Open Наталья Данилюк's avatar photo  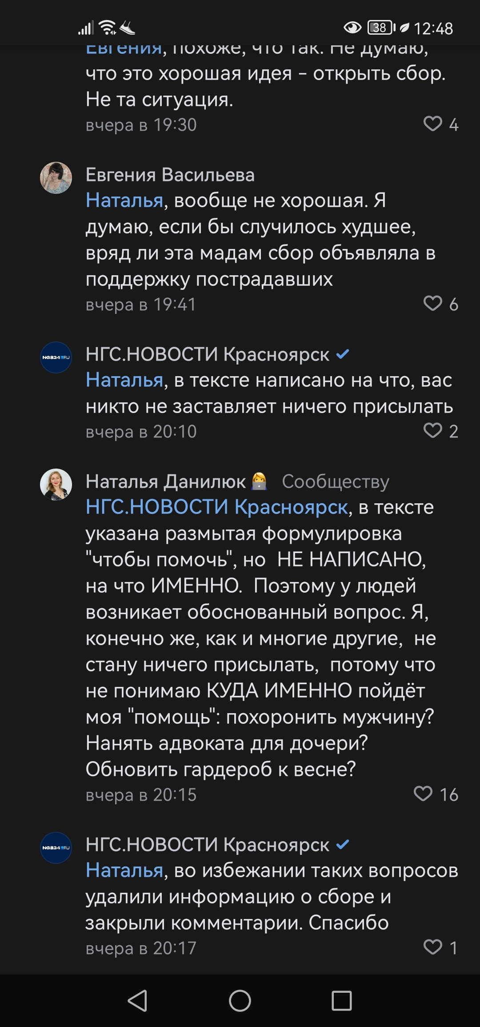56,485
